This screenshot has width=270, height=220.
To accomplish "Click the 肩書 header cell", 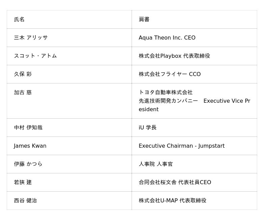I will pyautogui.click(x=144, y=20).
